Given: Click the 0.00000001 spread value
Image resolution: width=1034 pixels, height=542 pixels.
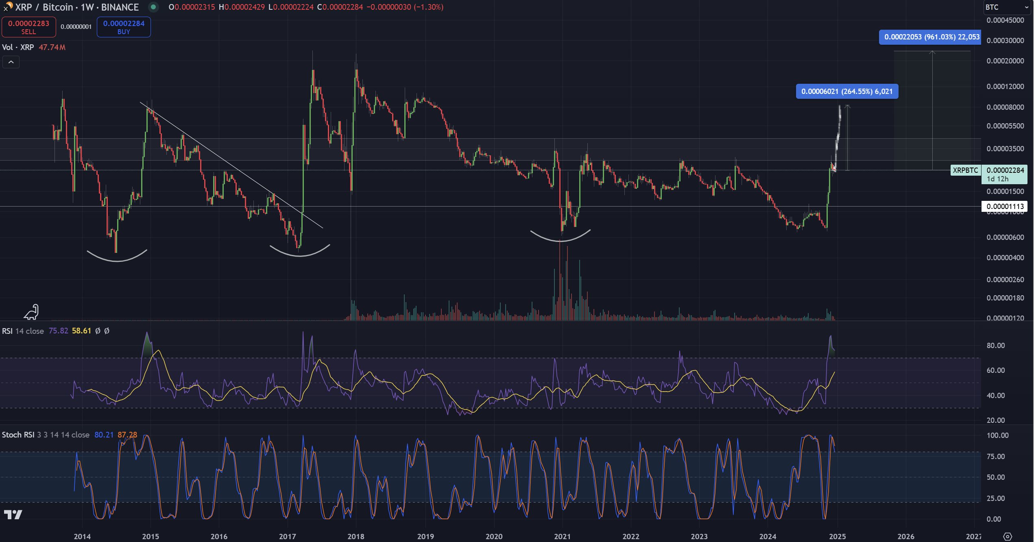Looking at the screenshot, I should [76, 27].
